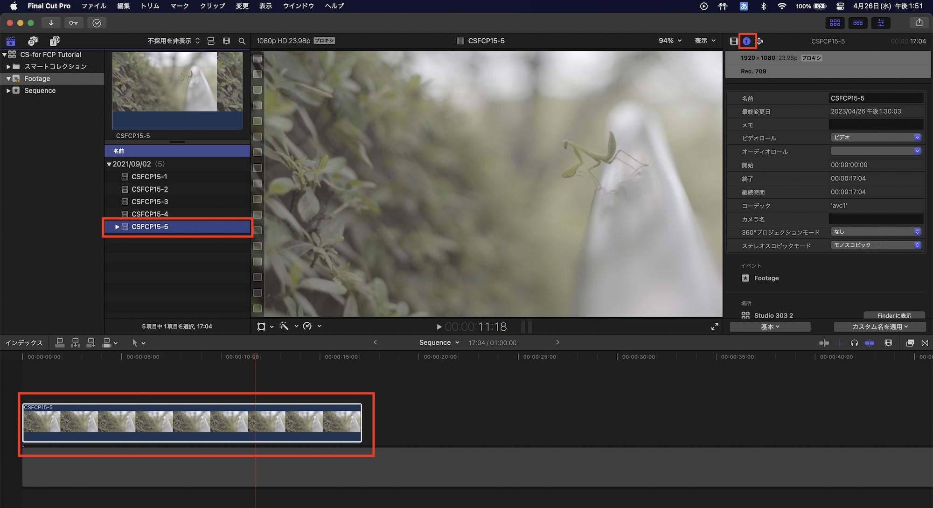Image resolution: width=933 pixels, height=508 pixels.
Task: Open the 94% viewer zoom menu
Action: click(670, 41)
